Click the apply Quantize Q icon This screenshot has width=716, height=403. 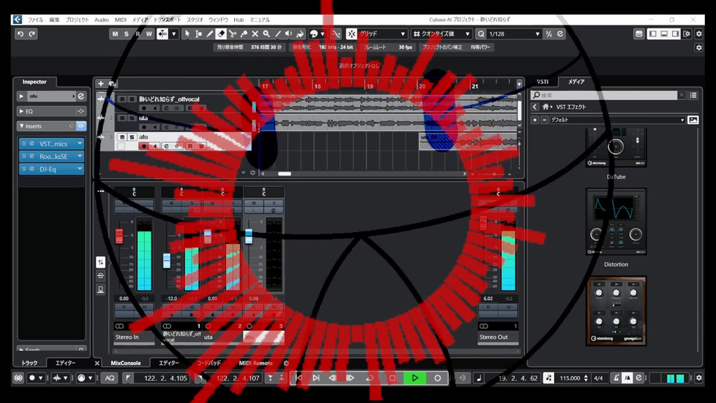coord(481,34)
